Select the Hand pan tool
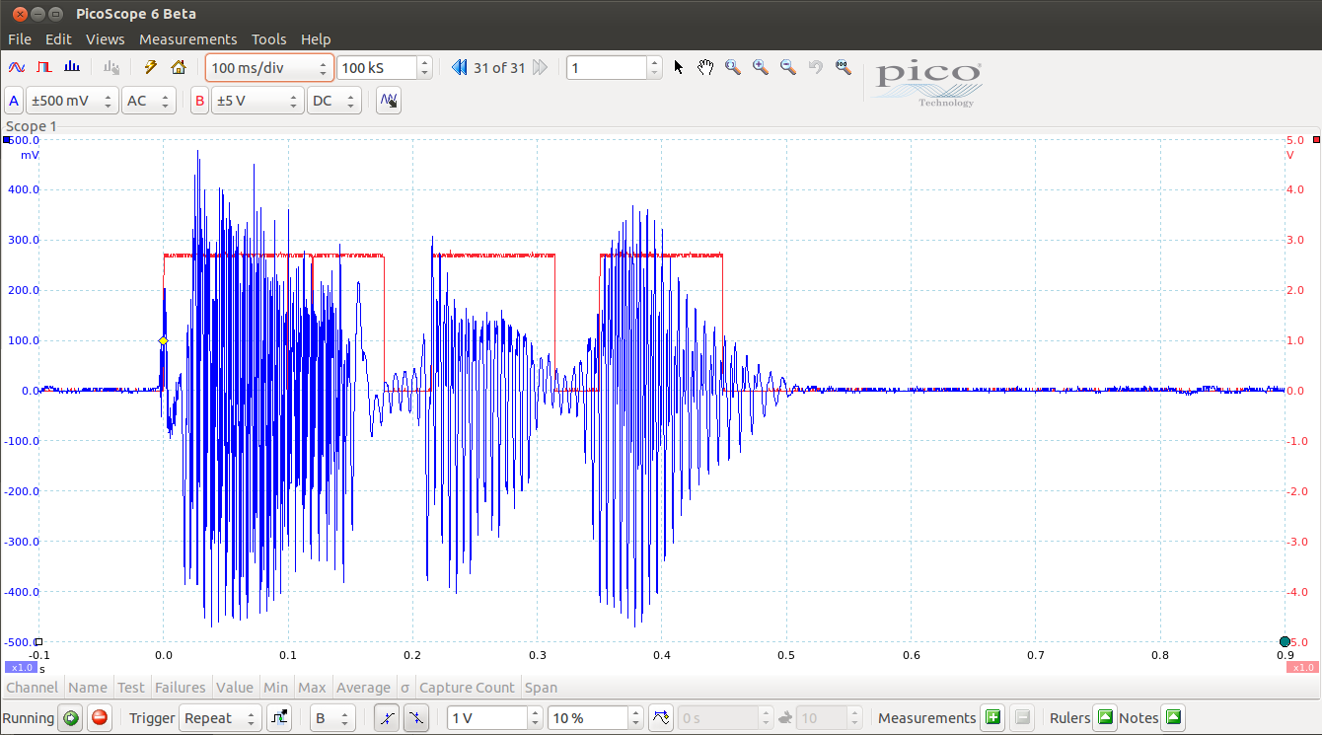Screen dimensions: 1322x735 [704, 67]
